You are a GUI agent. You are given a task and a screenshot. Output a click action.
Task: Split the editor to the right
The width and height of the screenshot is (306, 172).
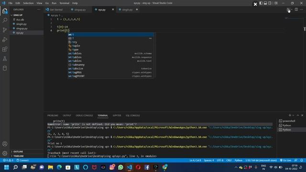296,10
